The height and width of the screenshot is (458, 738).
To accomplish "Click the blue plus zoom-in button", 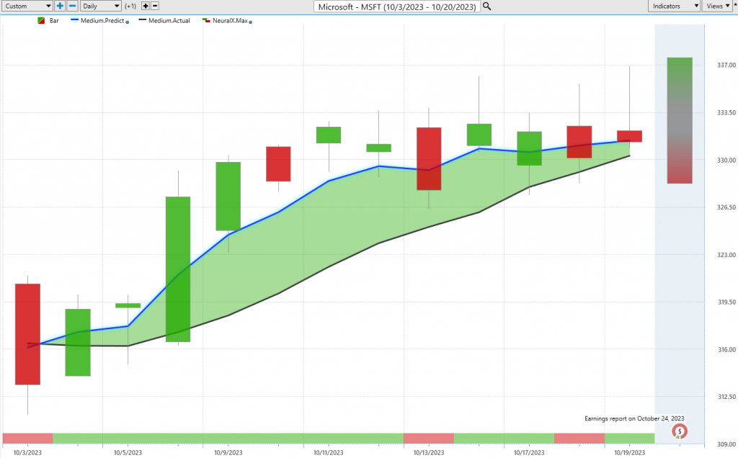I will click(60, 6).
